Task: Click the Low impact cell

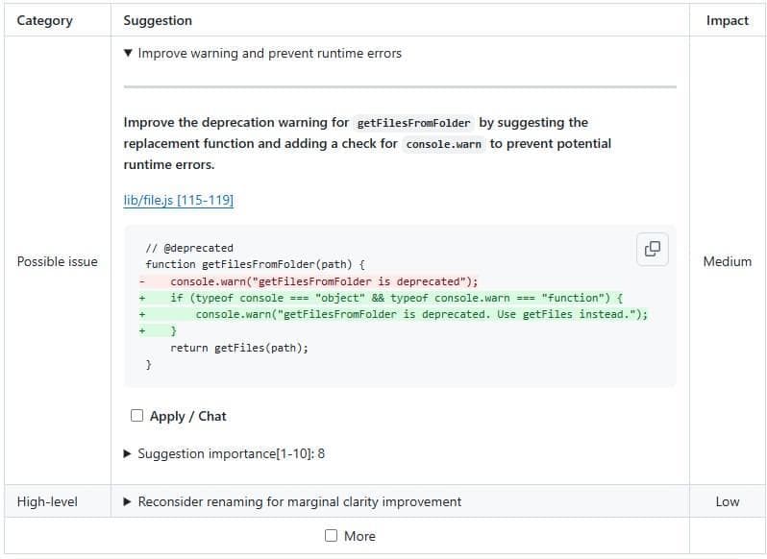Action: (x=727, y=501)
